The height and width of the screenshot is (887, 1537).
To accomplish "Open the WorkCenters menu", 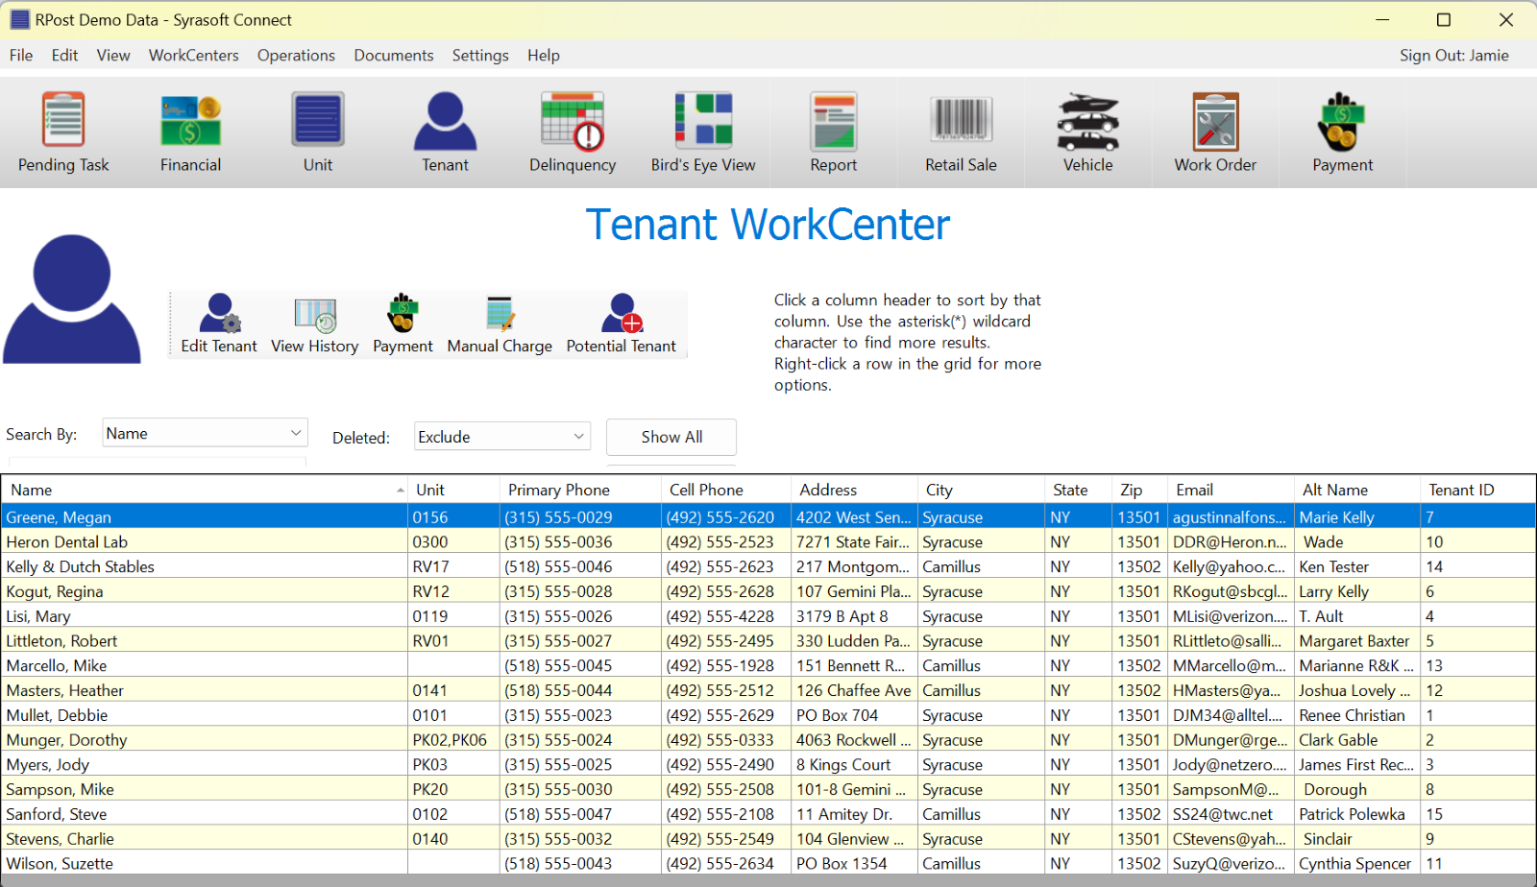I will click(x=193, y=56).
